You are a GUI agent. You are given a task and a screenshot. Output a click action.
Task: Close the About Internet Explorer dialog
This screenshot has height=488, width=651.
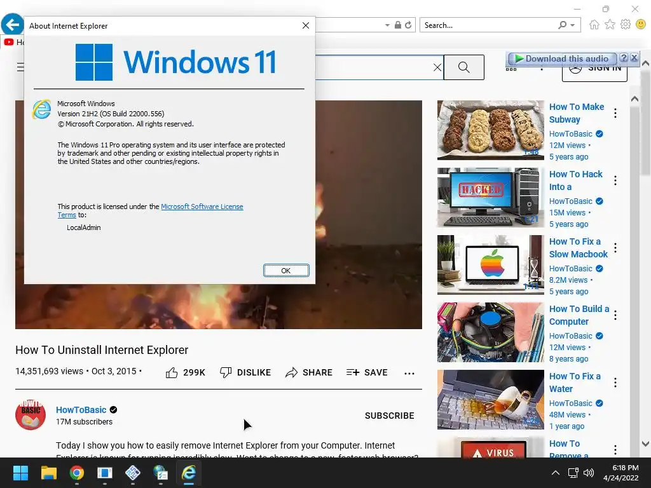point(306,25)
